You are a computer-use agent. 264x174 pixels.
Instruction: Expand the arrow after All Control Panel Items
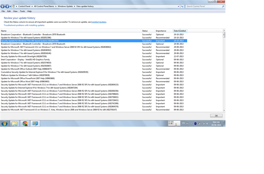(x=56, y=6)
